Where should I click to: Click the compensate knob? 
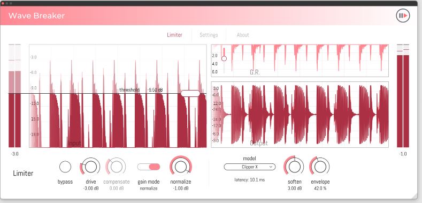[x=116, y=167]
